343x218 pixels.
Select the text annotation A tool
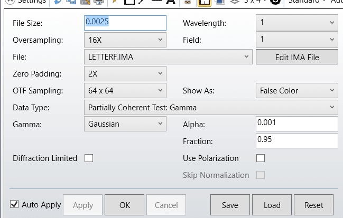(x=170, y=2)
